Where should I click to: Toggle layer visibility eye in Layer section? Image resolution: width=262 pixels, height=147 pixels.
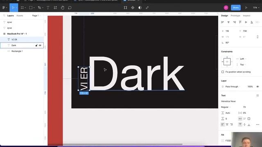point(257,87)
